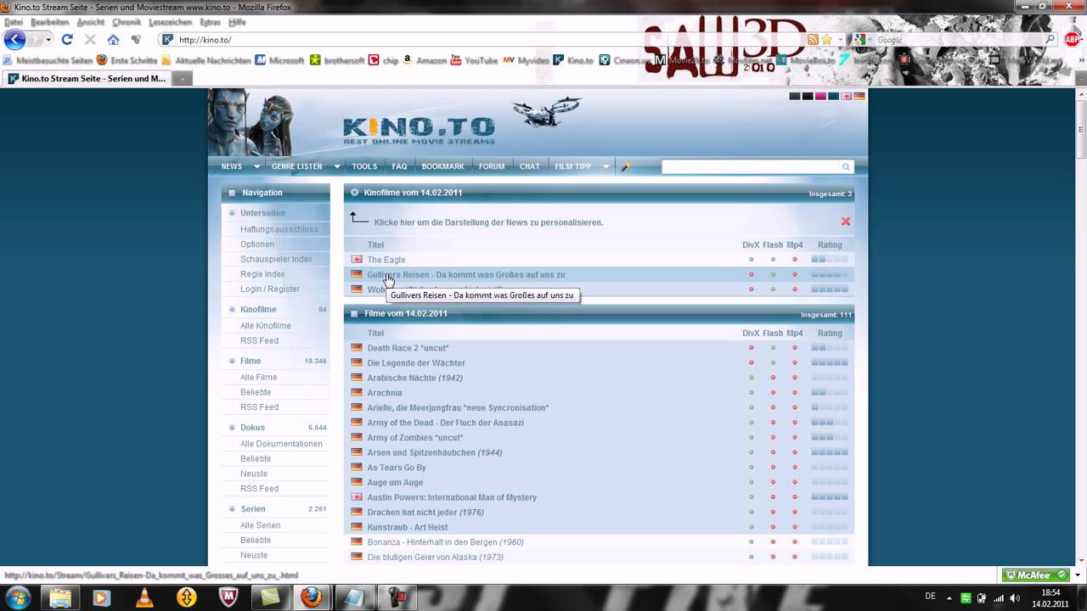
Task: Open Death Race 2 "uncut" movie link
Action: pos(408,348)
